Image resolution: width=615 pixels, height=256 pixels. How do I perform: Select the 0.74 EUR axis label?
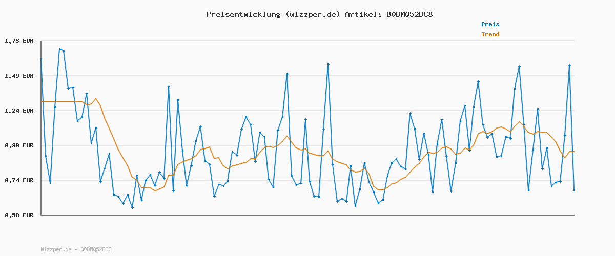(19, 180)
